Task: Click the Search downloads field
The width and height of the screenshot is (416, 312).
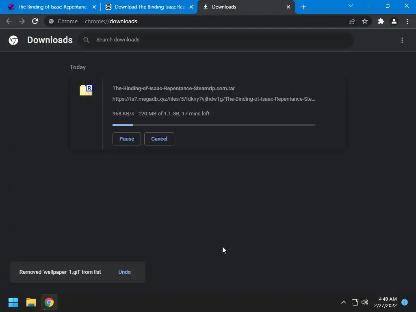Action: pos(216,40)
